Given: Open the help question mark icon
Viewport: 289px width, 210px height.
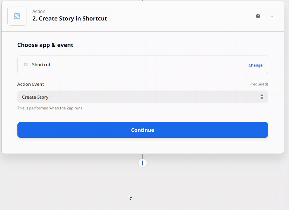Looking at the screenshot, I should [258, 16].
